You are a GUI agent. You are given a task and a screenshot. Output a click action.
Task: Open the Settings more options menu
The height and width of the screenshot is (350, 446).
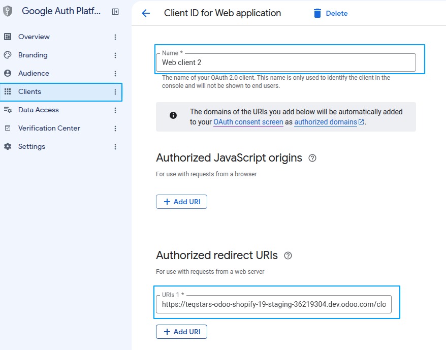115,146
